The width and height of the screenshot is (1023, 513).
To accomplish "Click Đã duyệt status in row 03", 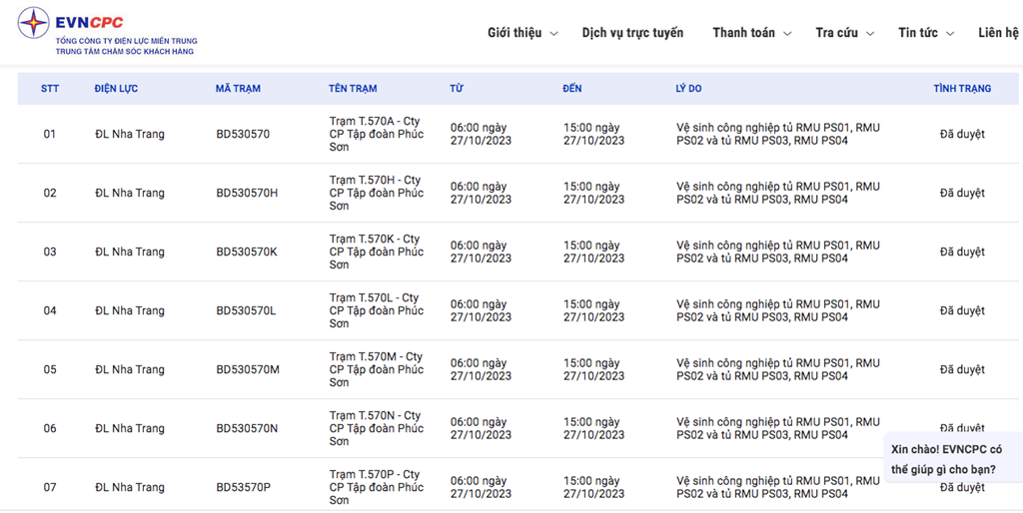I will (x=962, y=252).
